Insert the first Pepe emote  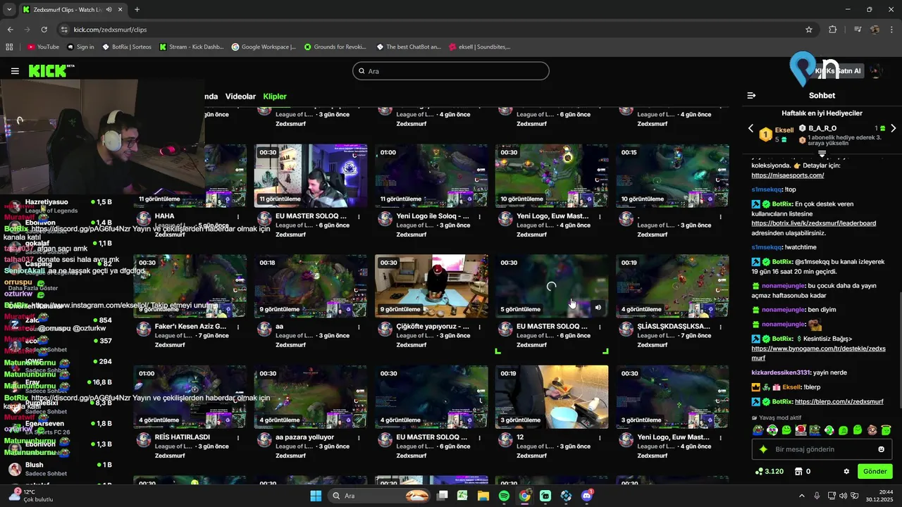(x=758, y=430)
